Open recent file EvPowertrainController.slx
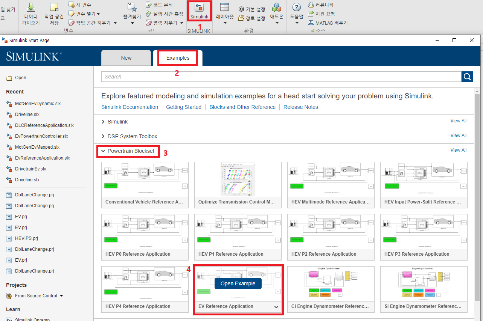 pyautogui.click(x=37, y=136)
